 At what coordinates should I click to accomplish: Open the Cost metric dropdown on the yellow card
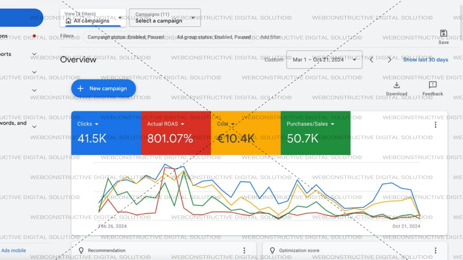(233, 124)
